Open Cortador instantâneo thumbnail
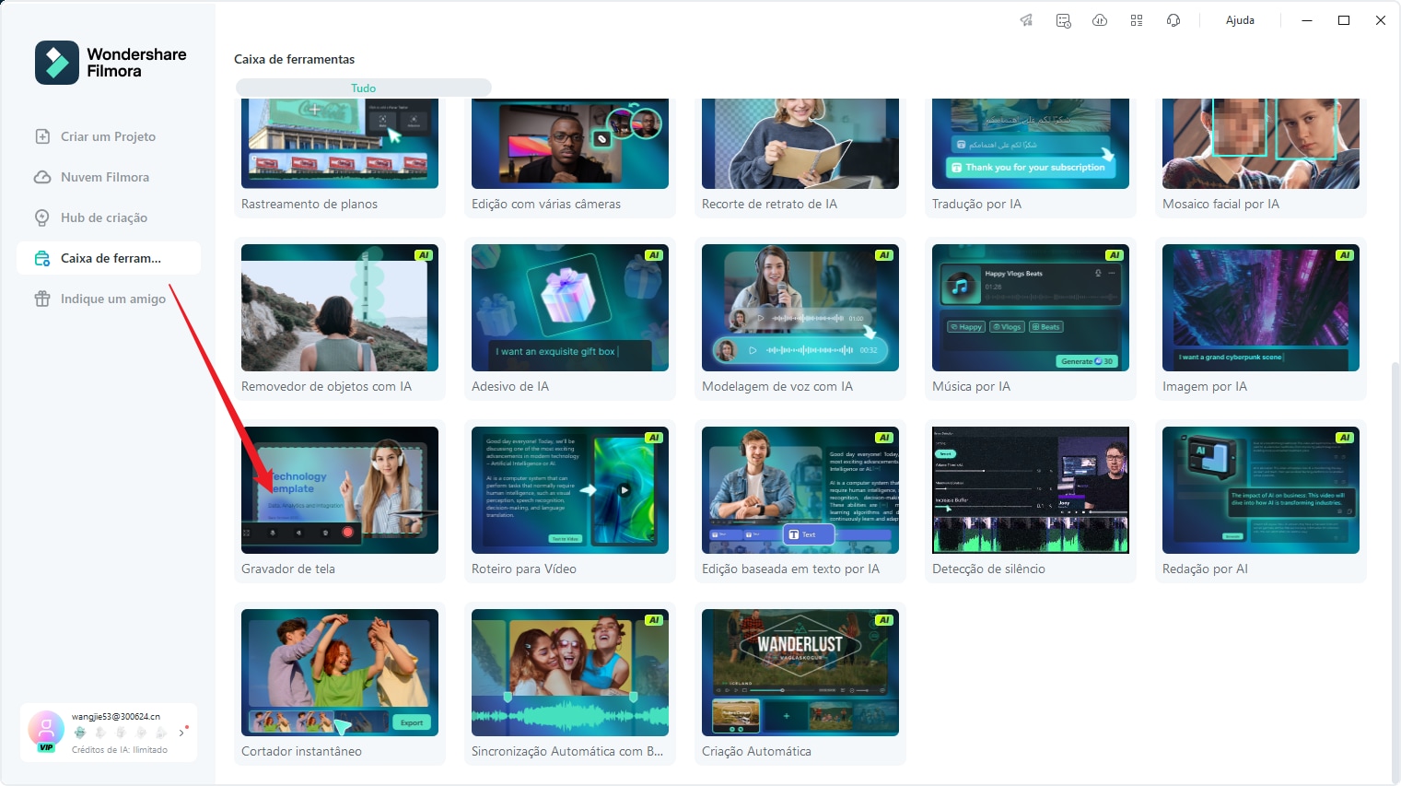Viewport: 1401px width, 786px height. [340, 673]
